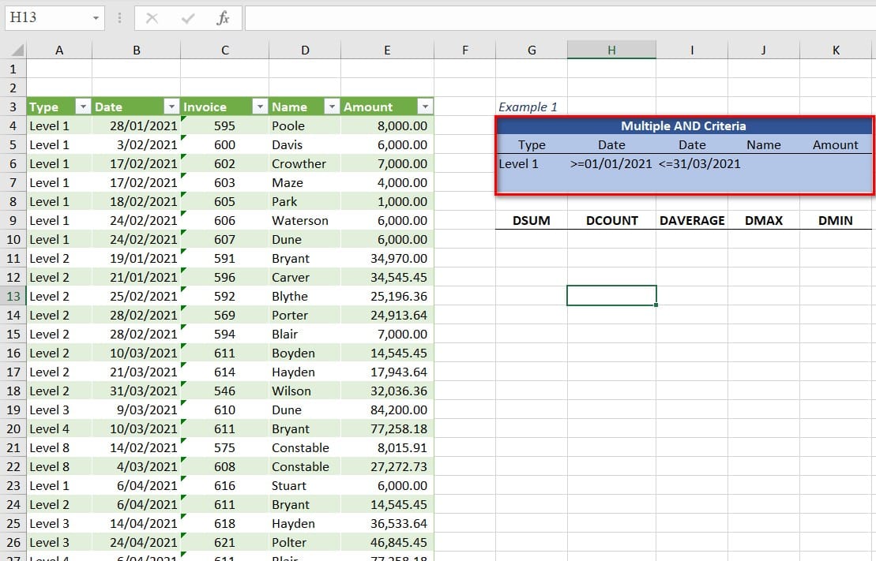Click the Enter checkmark icon in formula bar
This screenshot has width=876, height=561.
188,18
